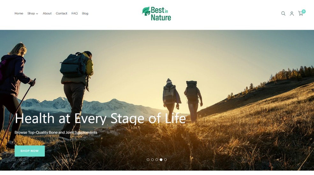Jump to the fifth carousel slide dot

coord(165,160)
